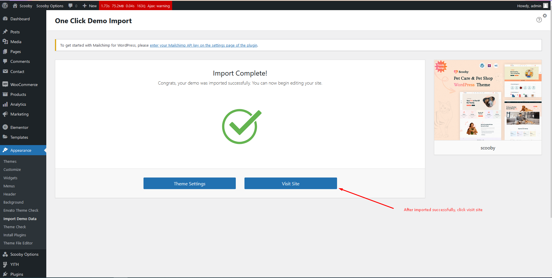
Task: Open Elementor menu
Action: (x=23, y=127)
